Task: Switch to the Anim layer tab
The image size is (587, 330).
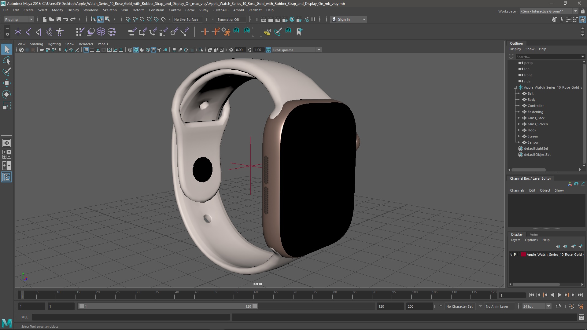Action: (x=533, y=234)
